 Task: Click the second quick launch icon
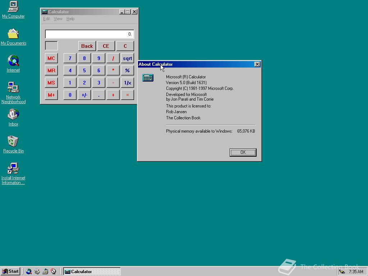(x=37, y=272)
